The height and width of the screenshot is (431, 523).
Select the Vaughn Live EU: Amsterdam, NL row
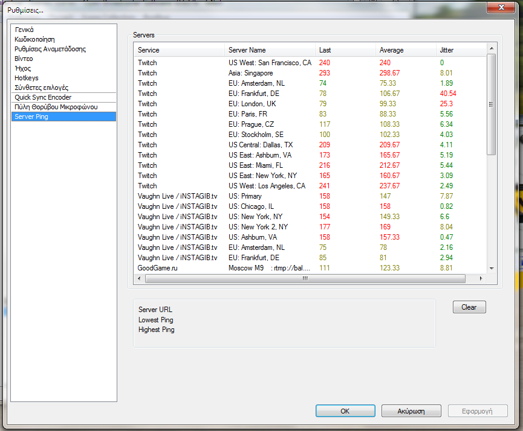(310, 247)
